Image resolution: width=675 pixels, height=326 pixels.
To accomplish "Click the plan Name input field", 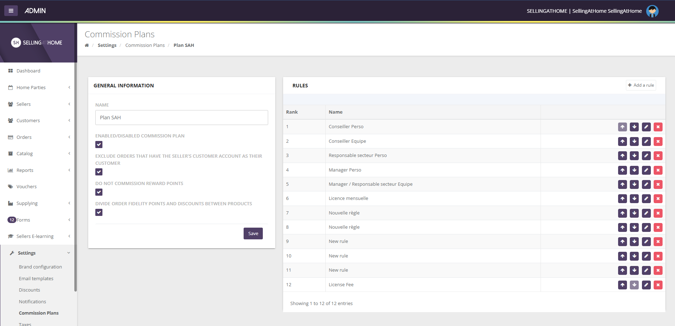I will (x=181, y=118).
